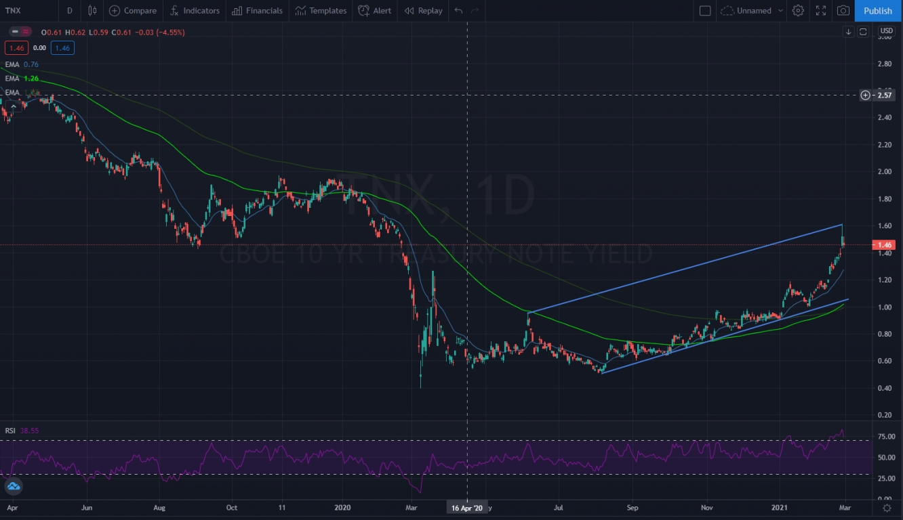This screenshot has height=520, width=903.
Task: Click the 2020 label on time axis
Action: pyautogui.click(x=344, y=507)
